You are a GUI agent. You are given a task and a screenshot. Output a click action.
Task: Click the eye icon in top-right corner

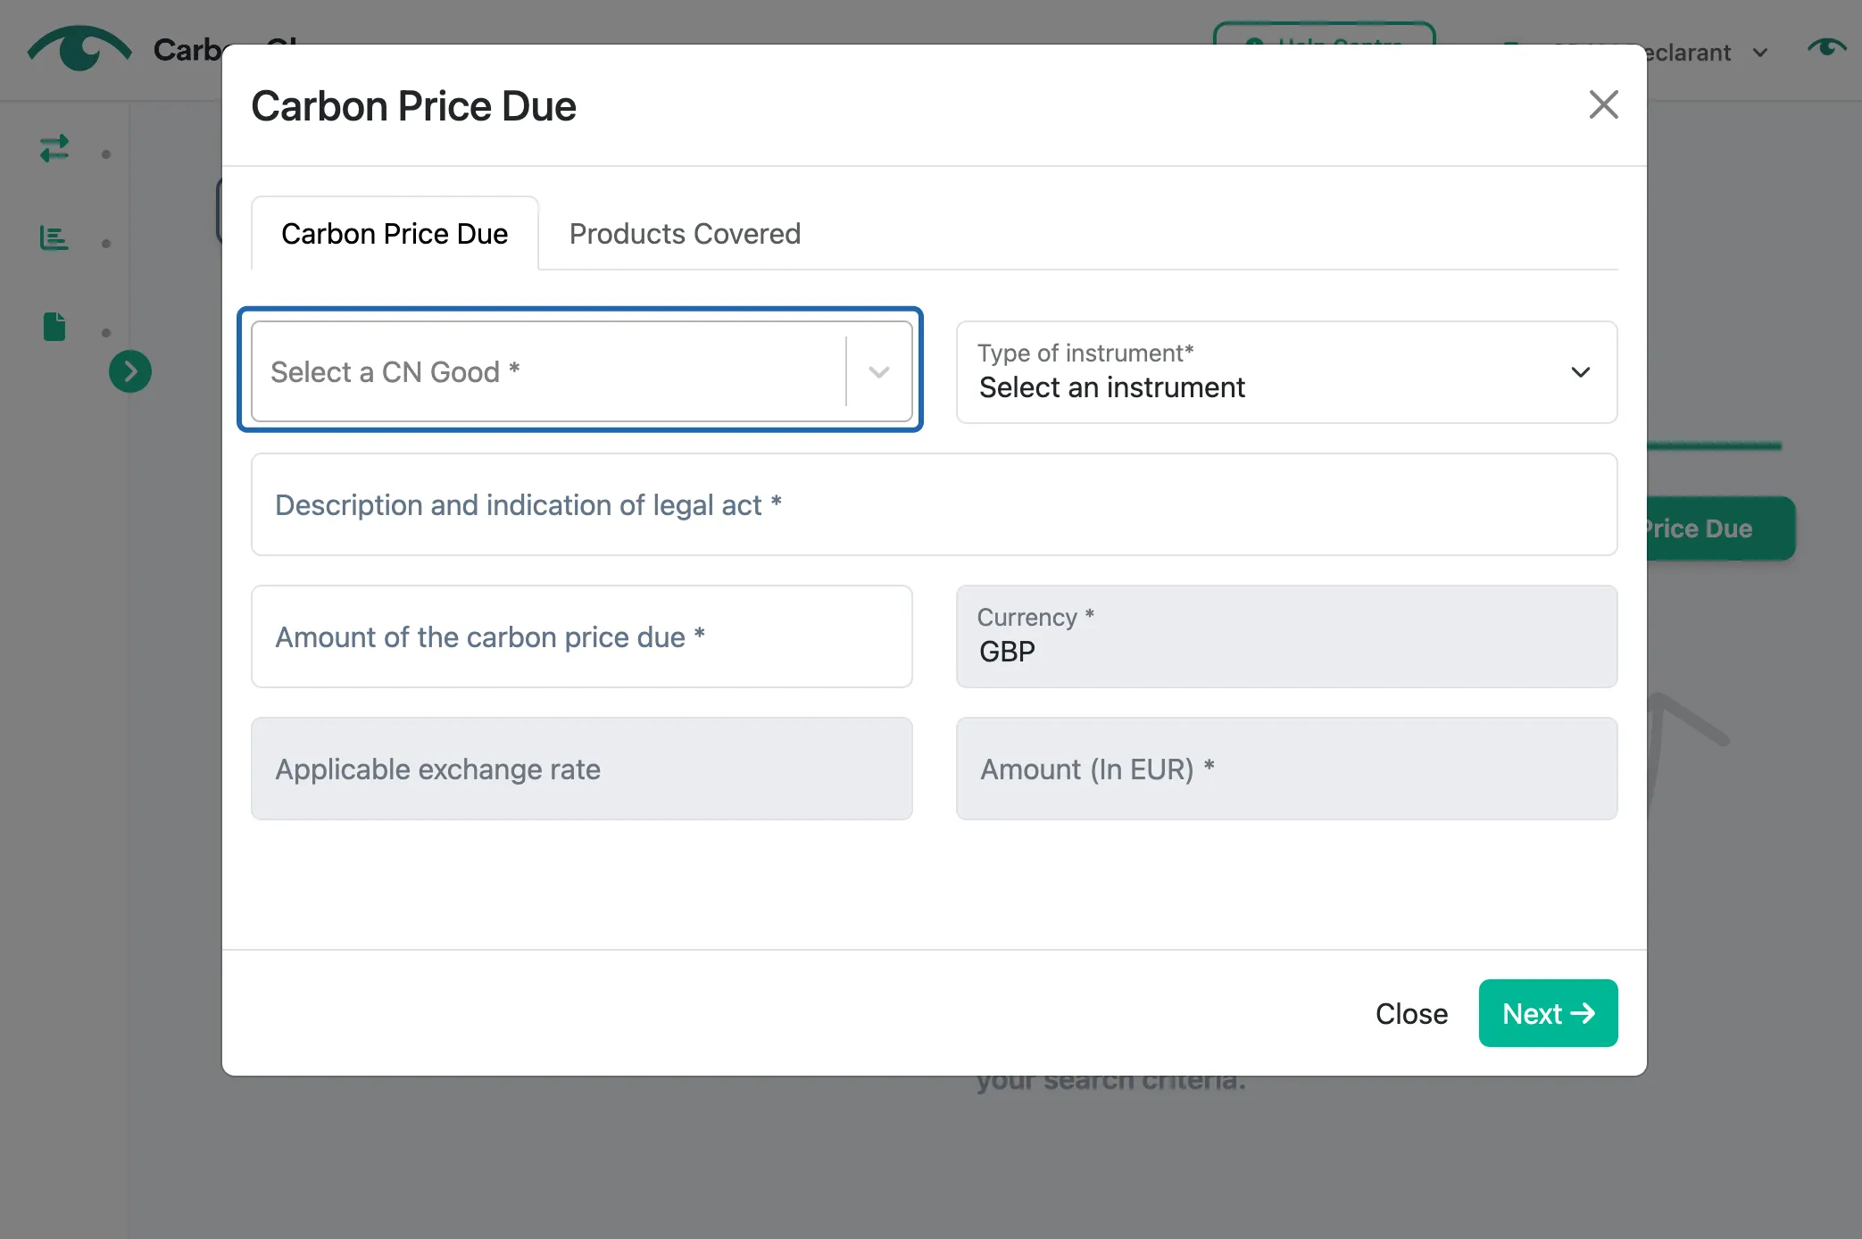coord(1827,47)
